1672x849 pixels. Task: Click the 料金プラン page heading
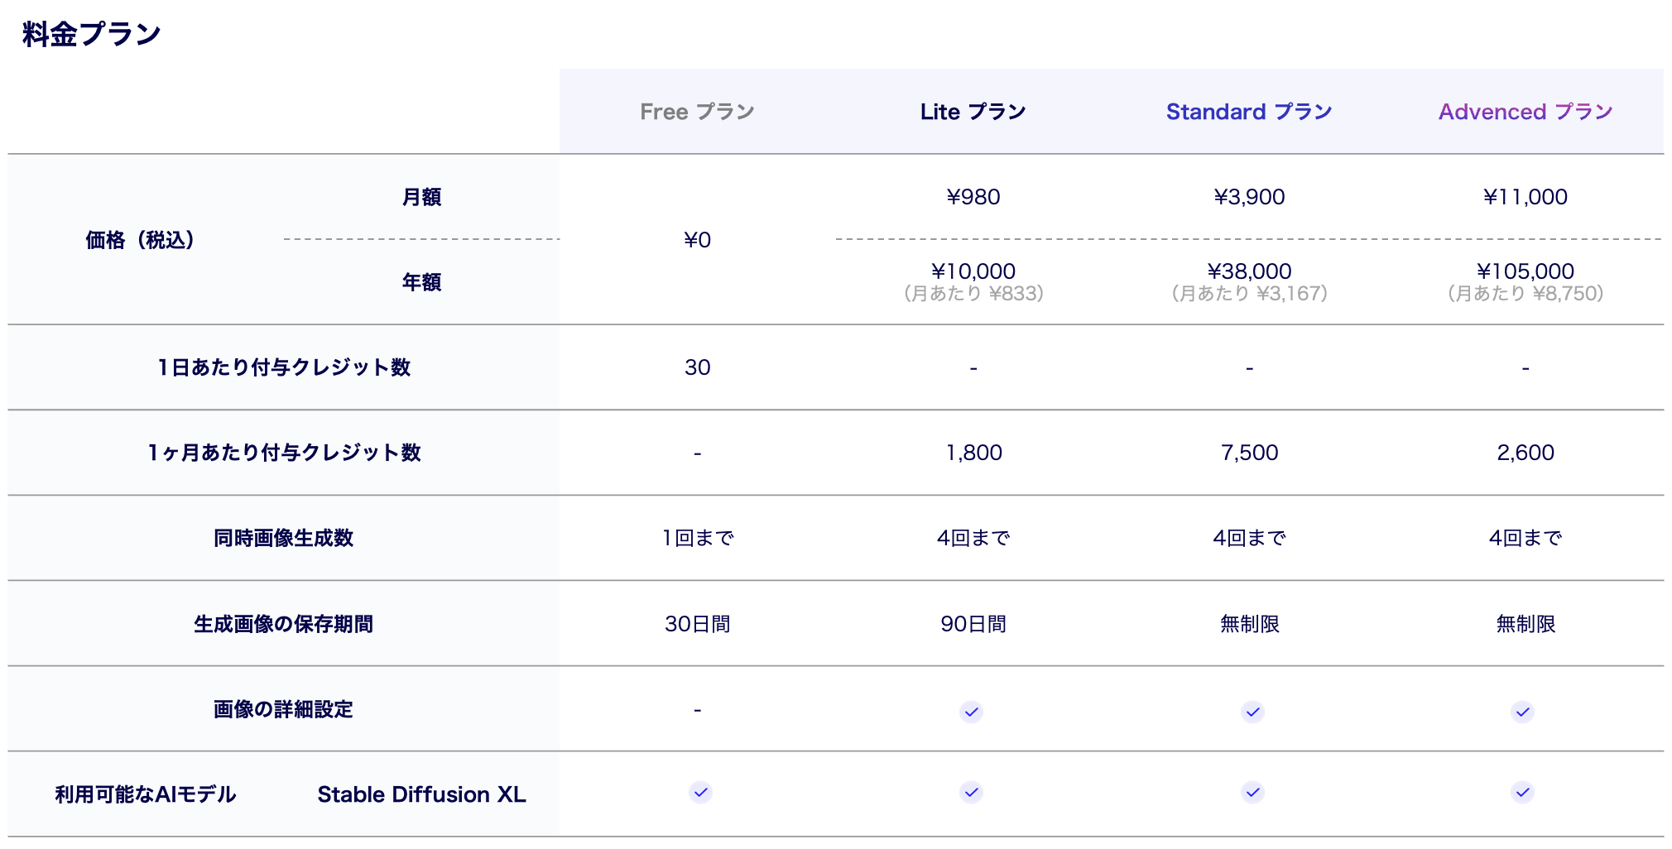pyautogui.click(x=91, y=35)
